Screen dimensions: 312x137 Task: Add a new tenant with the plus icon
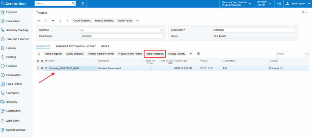53,21
